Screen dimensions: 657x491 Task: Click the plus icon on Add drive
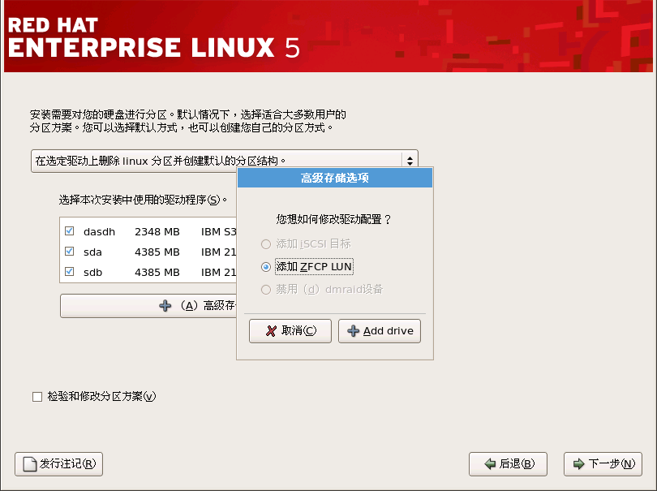pos(353,331)
